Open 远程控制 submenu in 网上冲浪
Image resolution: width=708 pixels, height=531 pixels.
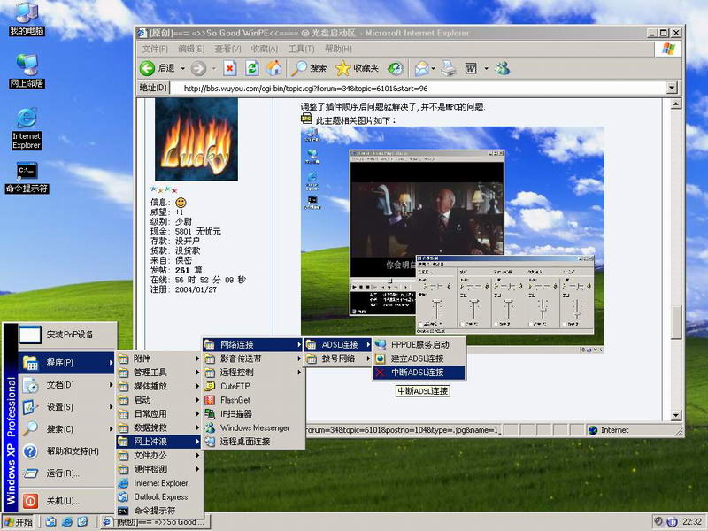pos(253,373)
